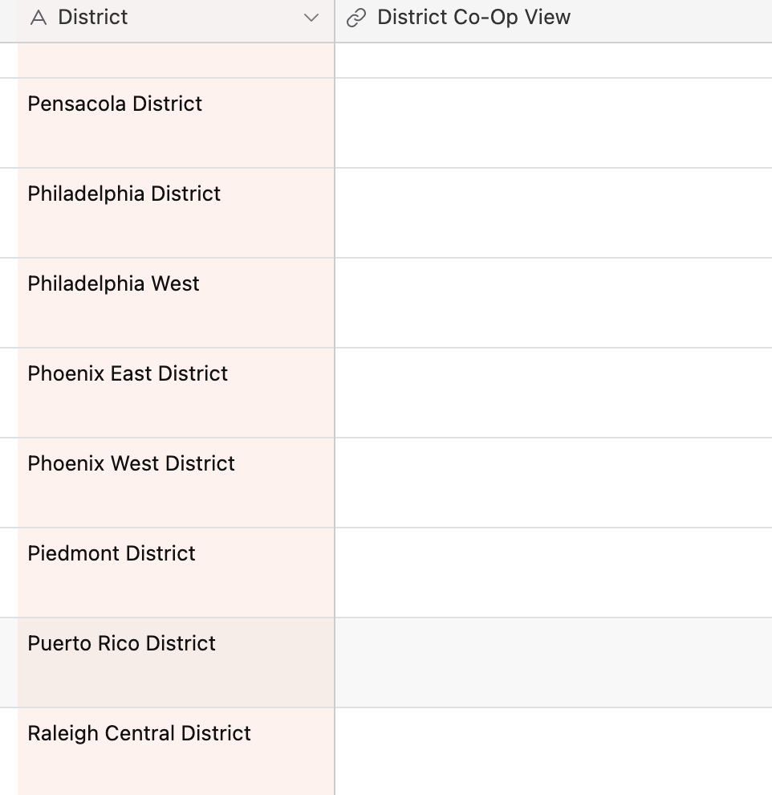Click the text field type icon beside District
The height and width of the screenshot is (795, 772).
pyautogui.click(x=39, y=18)
